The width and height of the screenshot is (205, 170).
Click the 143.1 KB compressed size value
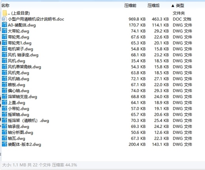pyautogui.click(x=160, y=144)
